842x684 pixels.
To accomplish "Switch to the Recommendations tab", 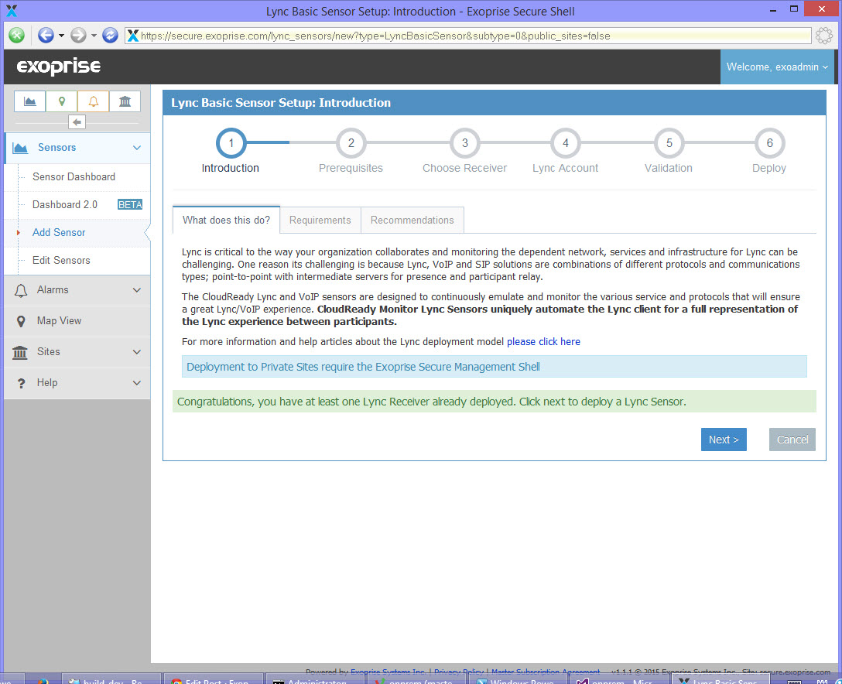I will (412, 220).
